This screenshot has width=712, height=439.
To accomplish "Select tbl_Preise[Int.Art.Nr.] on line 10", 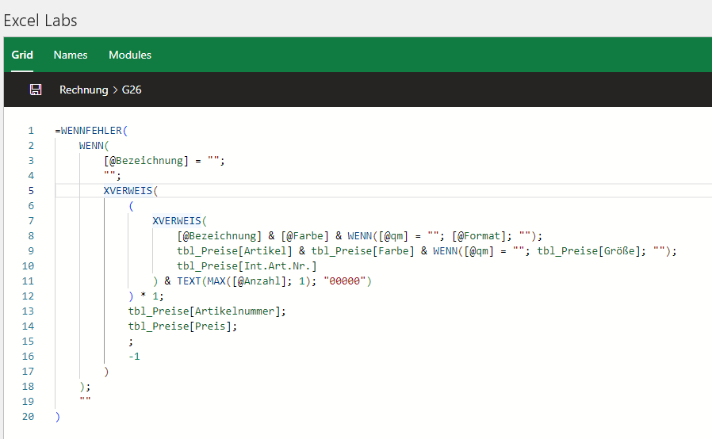I will point(247,266).
